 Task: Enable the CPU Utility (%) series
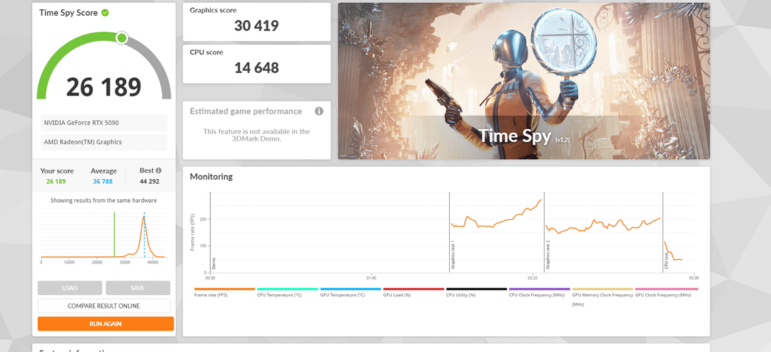(x=461, y=294)
